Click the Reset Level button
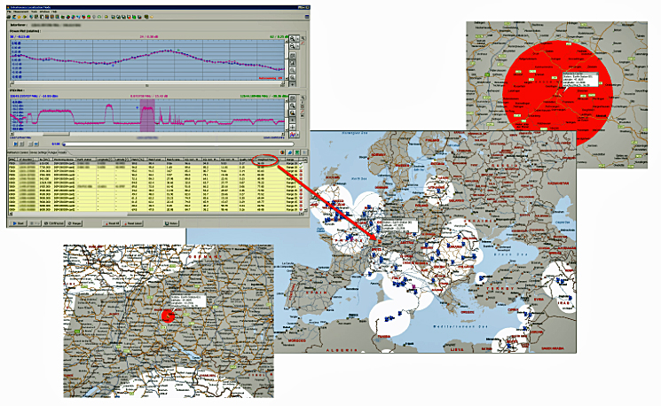 coord(132,223)
